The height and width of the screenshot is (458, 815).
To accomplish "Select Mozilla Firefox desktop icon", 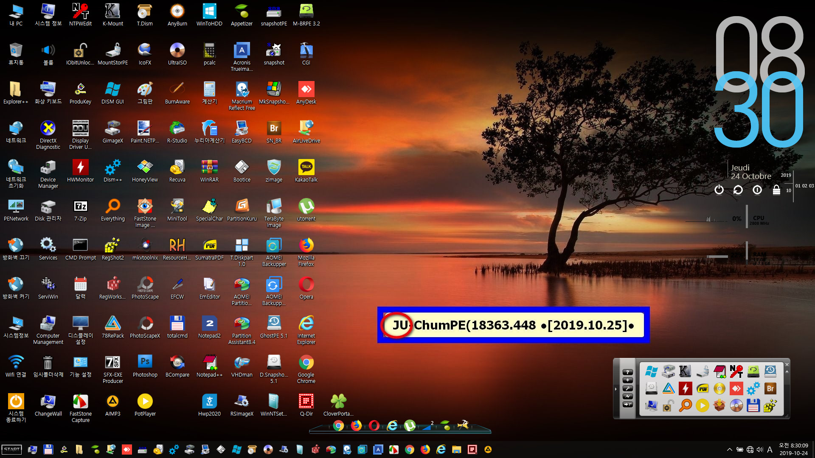I will [x=306, y=252].
